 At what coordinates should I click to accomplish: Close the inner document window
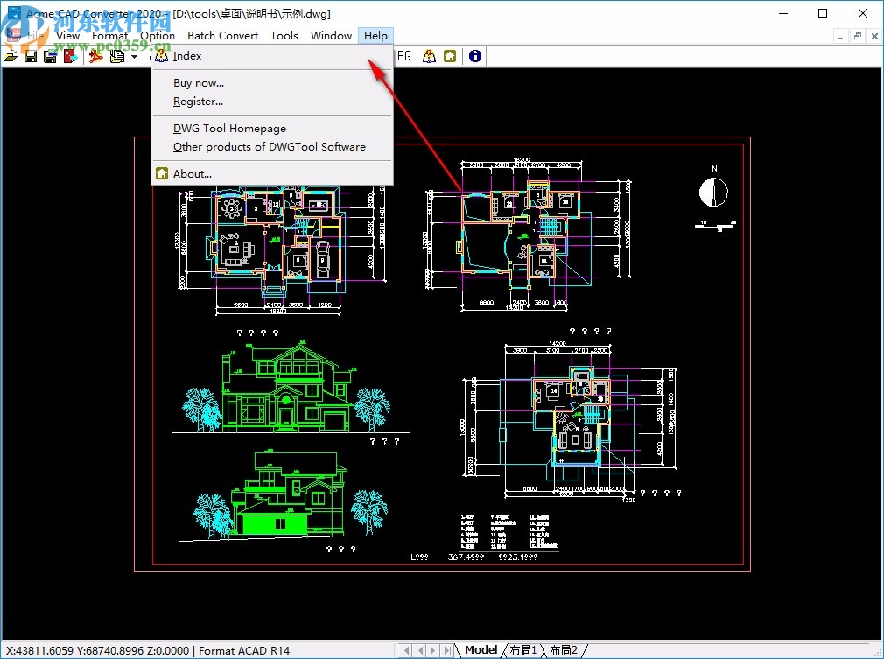click(x=874, y=37)
